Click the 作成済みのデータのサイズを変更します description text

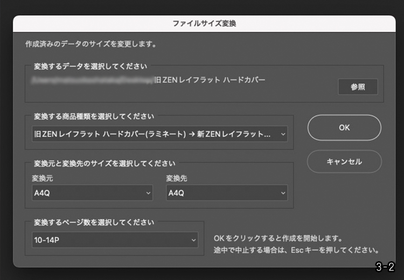click(91, 44)
